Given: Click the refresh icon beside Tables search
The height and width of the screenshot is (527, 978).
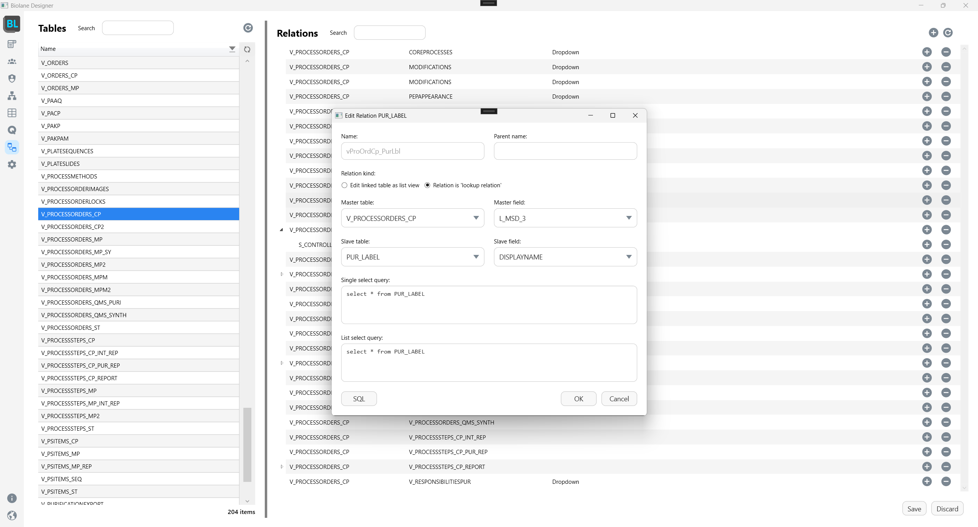Looking at the screenshot, I should [248, 28].
